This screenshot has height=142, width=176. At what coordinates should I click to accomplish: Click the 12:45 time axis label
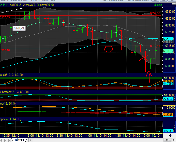coord(16,136)
